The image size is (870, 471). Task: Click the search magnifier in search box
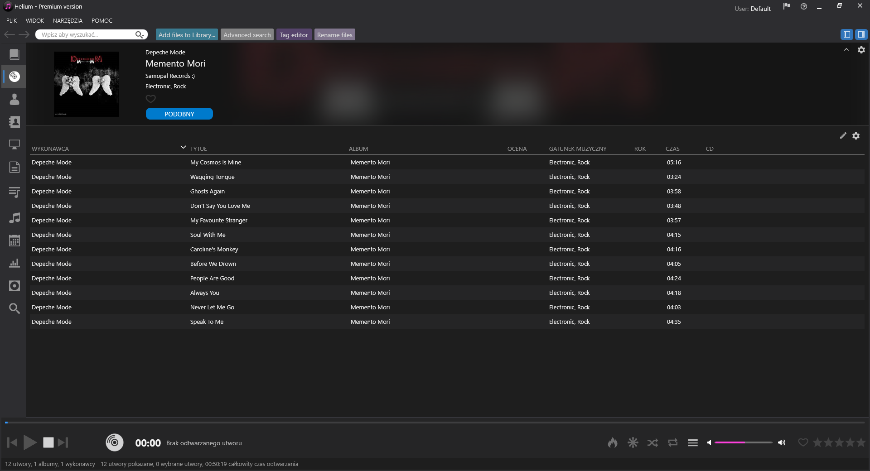click(140, 34)
